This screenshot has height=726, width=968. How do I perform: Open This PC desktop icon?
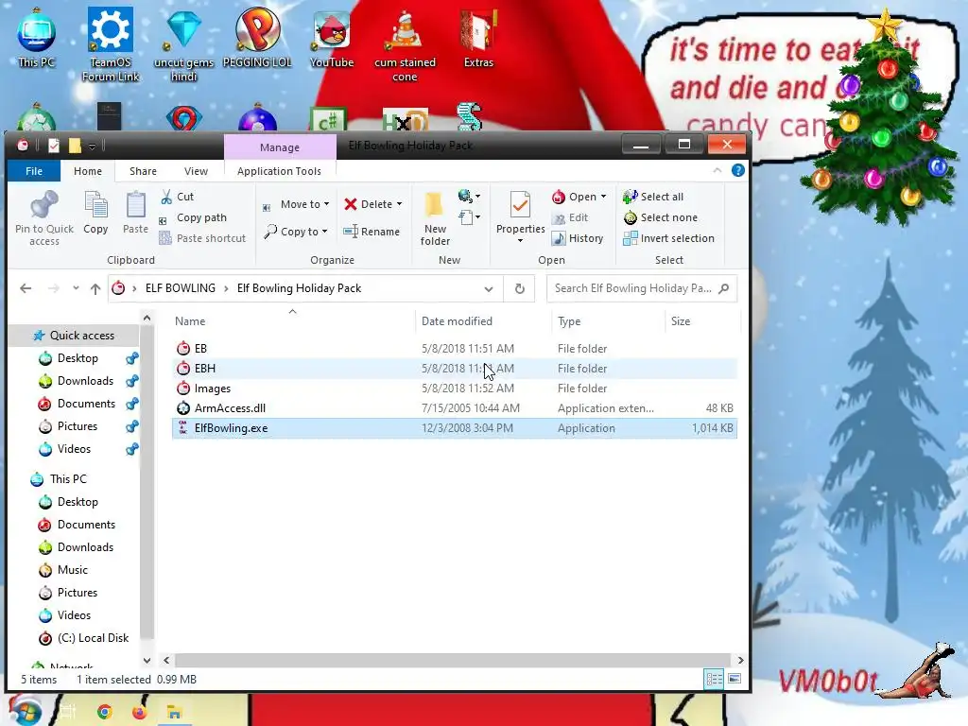pyautogui.click(x=37, y=38)
